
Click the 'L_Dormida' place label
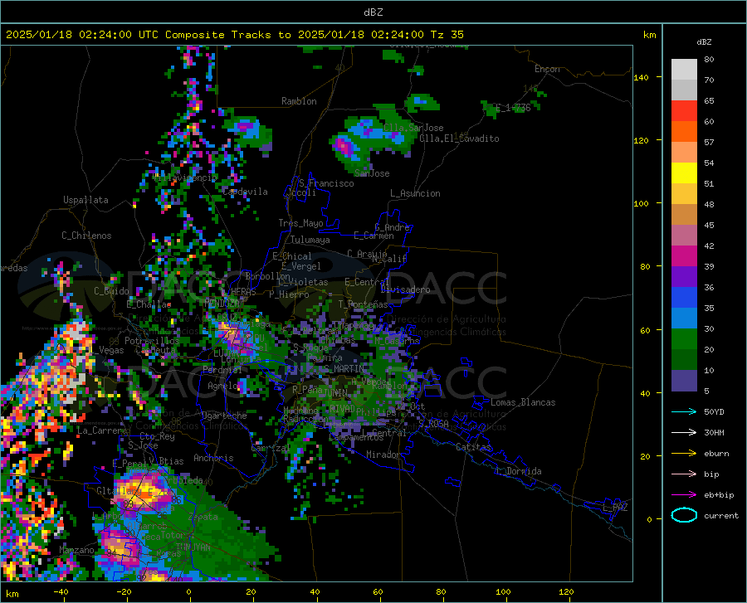pyautogui.click(x=518, y=471)
